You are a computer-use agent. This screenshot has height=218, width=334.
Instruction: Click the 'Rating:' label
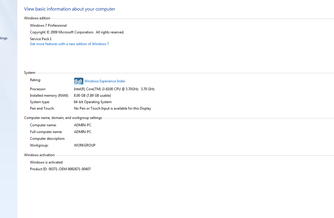tap(35, 80)
